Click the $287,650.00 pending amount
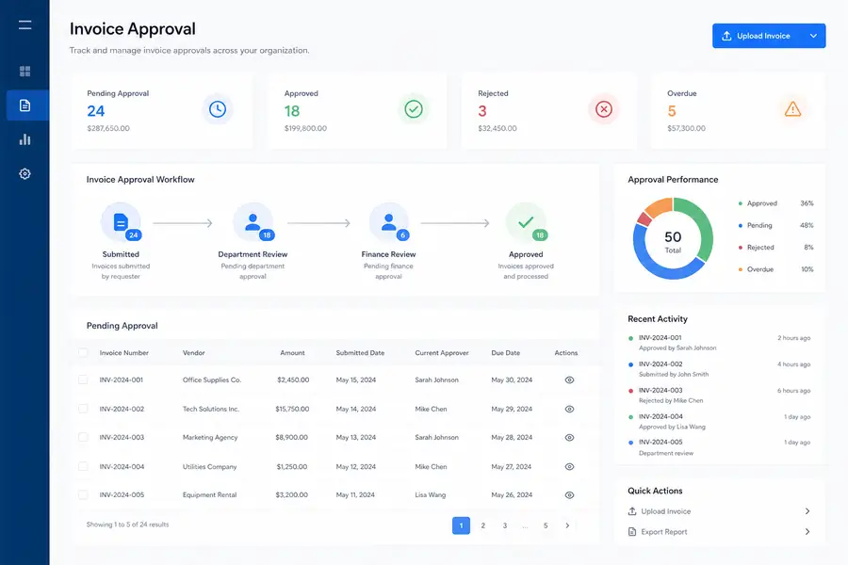 tap(108, 128)
